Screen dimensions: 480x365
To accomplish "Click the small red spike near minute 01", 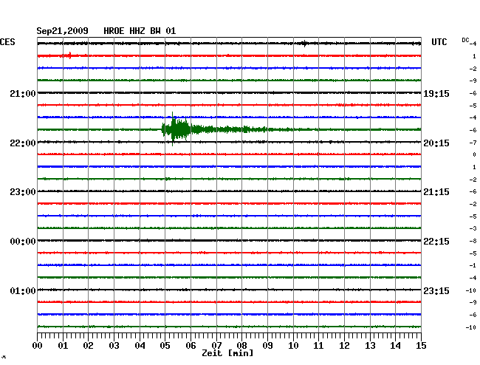I will pos(70,55).
